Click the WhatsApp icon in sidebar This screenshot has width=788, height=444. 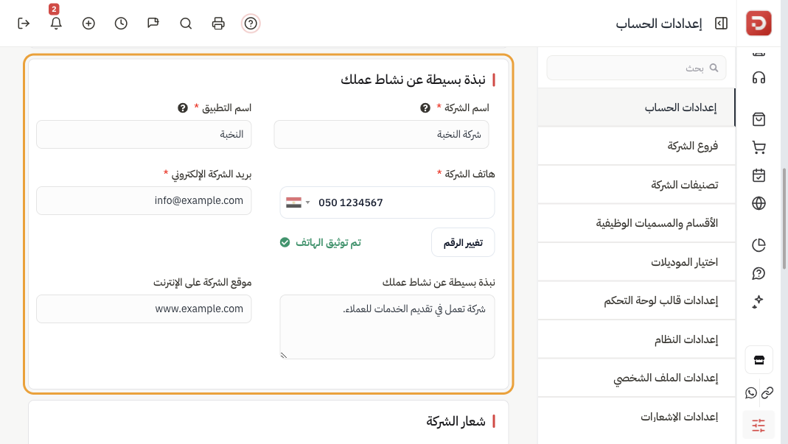(751, 392)
